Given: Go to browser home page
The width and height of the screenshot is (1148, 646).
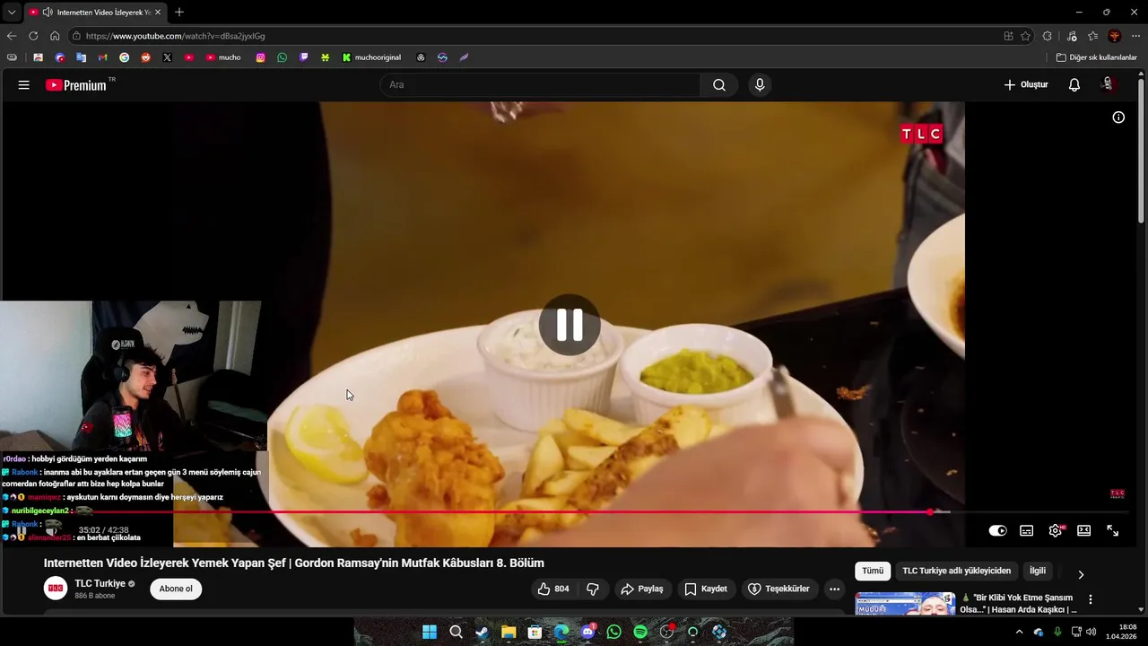Looking at the screenshot, I should pyautogui.click(x=55, y=36).
